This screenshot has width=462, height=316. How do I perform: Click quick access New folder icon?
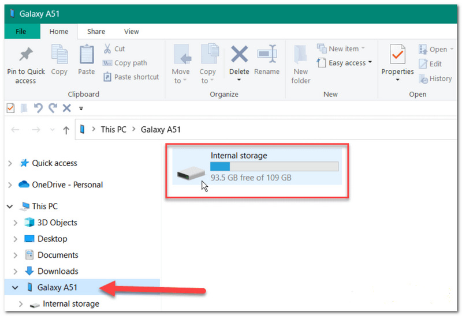(x=24, y=108)
